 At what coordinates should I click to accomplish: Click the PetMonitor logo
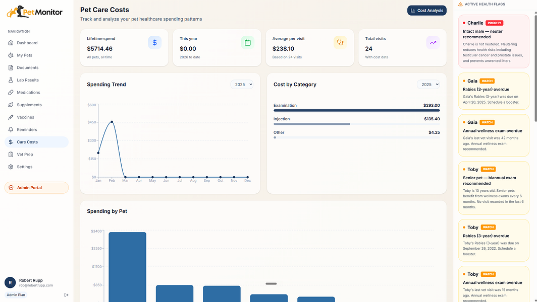click(x=35, y=12)
